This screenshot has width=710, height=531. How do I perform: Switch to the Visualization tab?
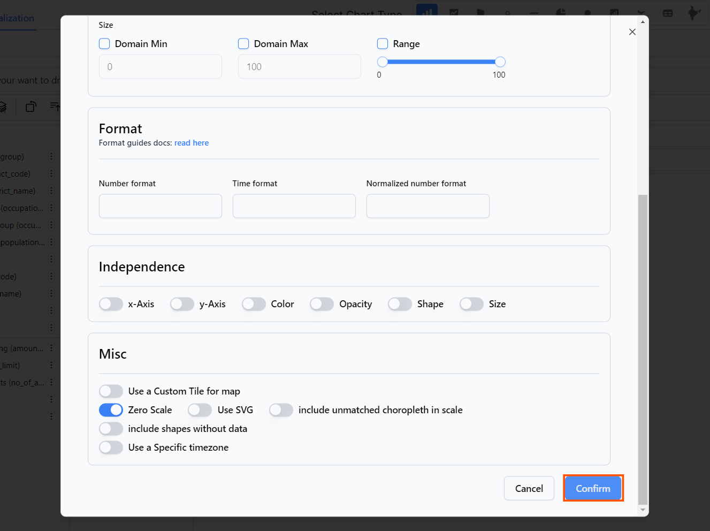pyautogui.click(x=17, y=18)
